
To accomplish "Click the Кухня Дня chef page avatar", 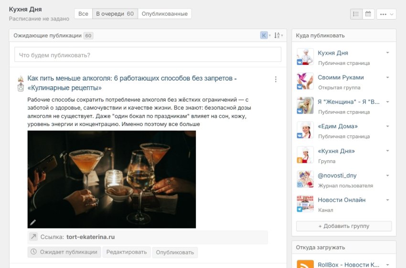I will click(305, 57).
